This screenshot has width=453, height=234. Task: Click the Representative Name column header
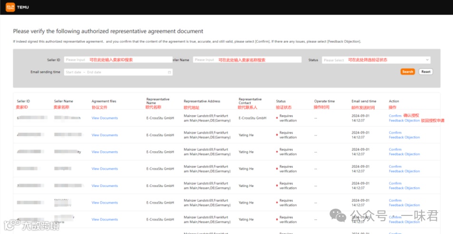tap(158, 101)
